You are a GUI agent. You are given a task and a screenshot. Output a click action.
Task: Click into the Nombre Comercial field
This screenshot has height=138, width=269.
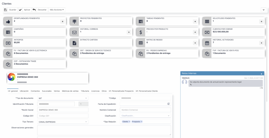145,110
